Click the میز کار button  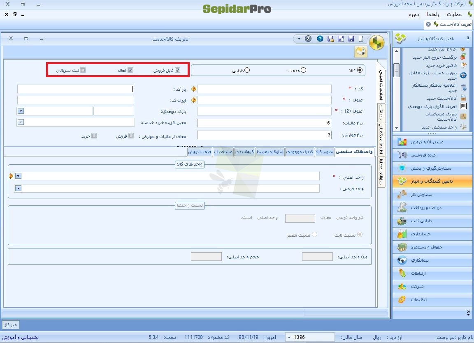11,325
